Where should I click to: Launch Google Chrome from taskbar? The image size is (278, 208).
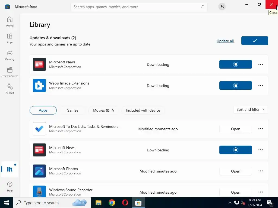112,203
